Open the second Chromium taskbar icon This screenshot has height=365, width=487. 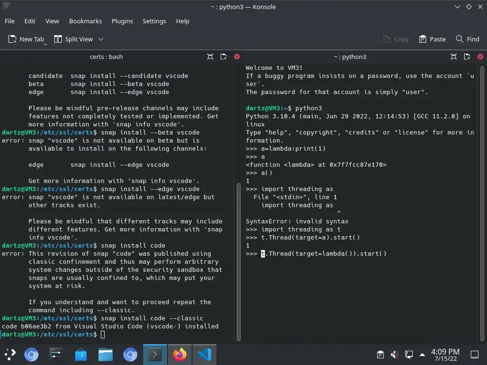click(130, 355)
